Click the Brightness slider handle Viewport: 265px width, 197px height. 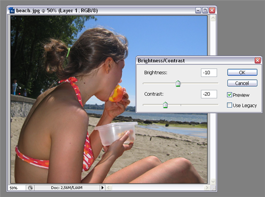[x=178, y=83]
